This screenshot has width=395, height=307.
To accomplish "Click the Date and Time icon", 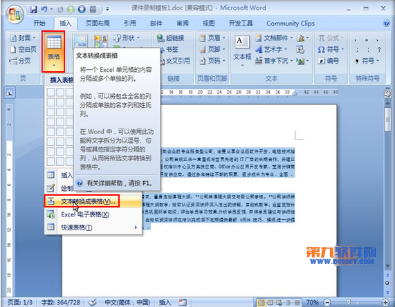I will pyautogui.click(x=300, y=49).
